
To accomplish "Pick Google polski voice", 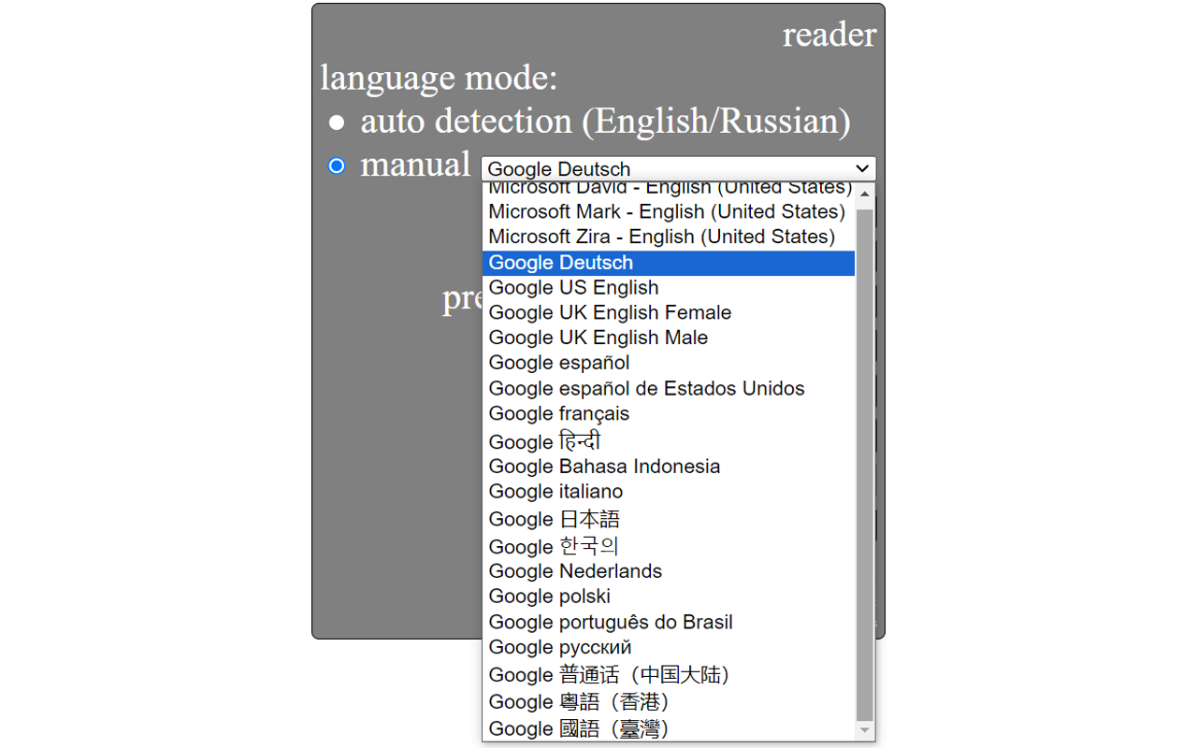I will click(669, 597).
